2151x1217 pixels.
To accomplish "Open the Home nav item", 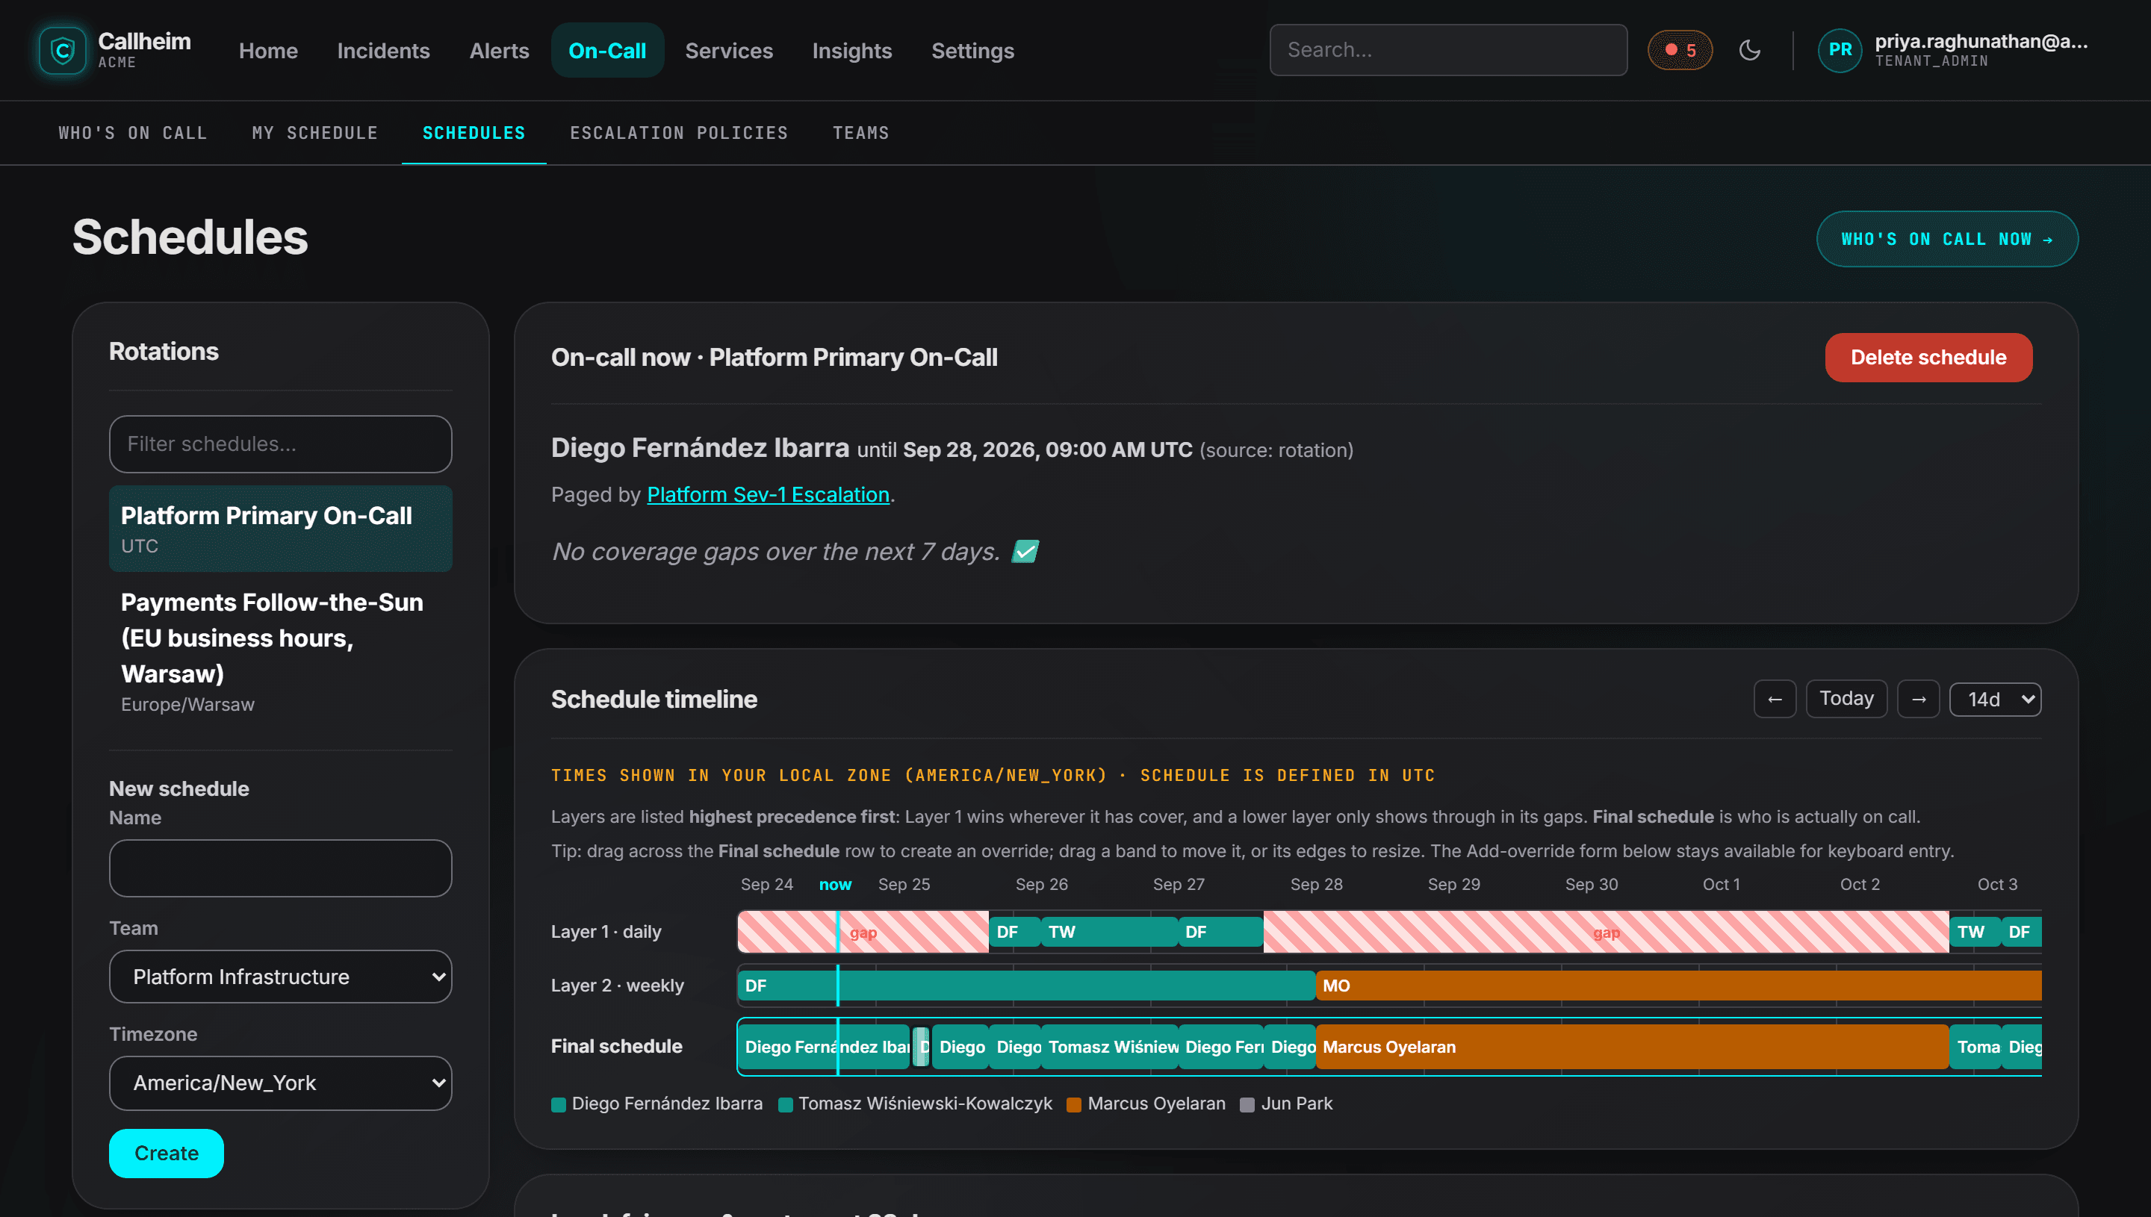I will (x=268, y=50).
